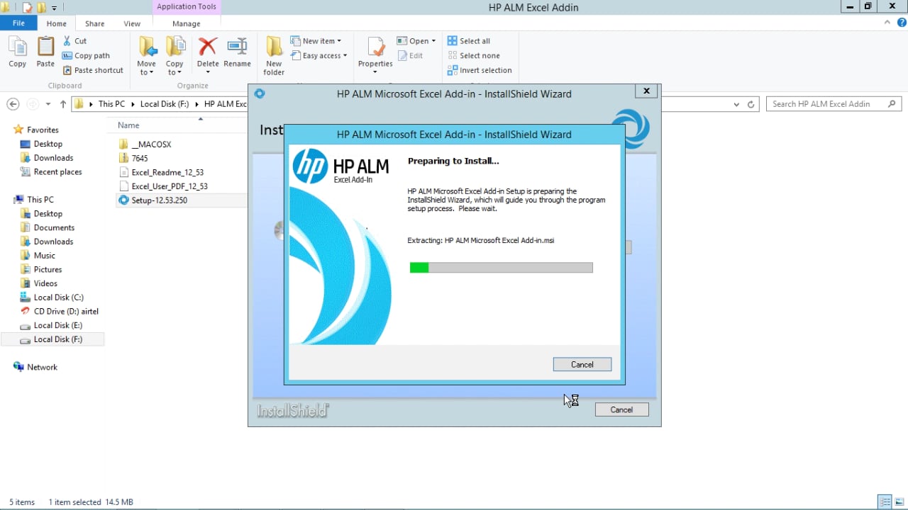Choose Copy path in the ribbon
This screenshot has width=908, height=510.
pyautogui.click(x=86, y=56)
